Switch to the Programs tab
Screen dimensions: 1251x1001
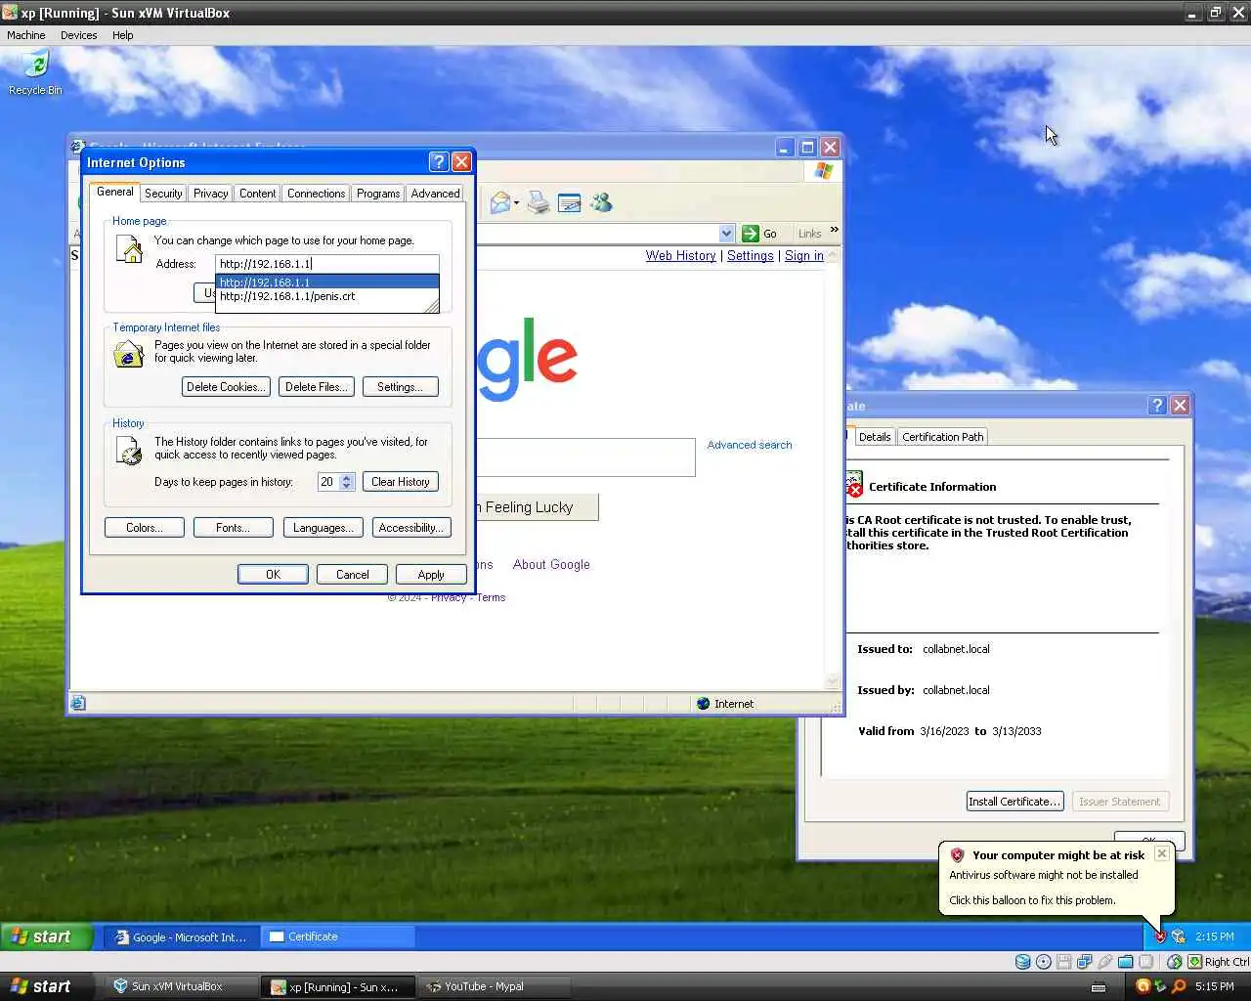(x=378, y=194)
